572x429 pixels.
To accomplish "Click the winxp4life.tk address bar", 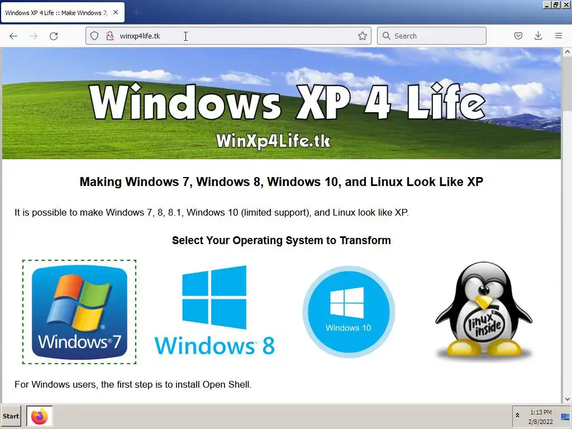I will click(x=228, y=36).
